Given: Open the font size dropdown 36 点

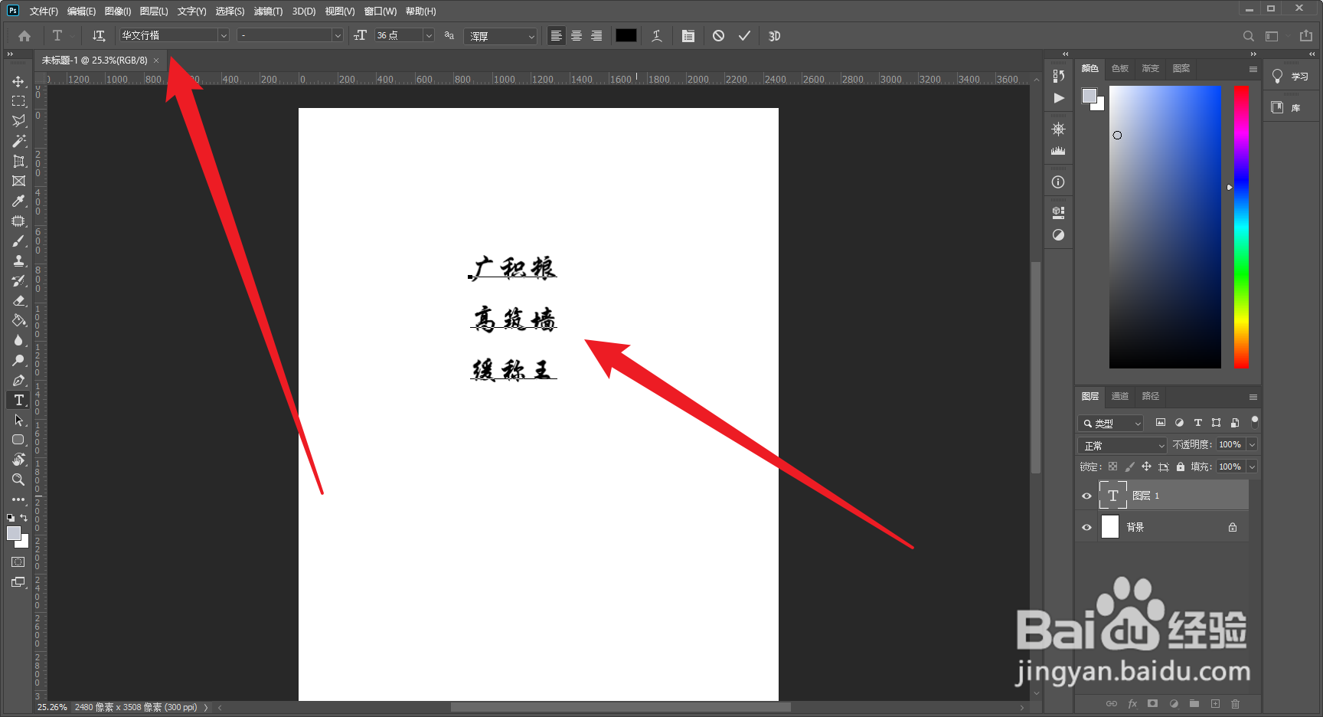Looking at the screenshot, I should click(x=404, y=35).
